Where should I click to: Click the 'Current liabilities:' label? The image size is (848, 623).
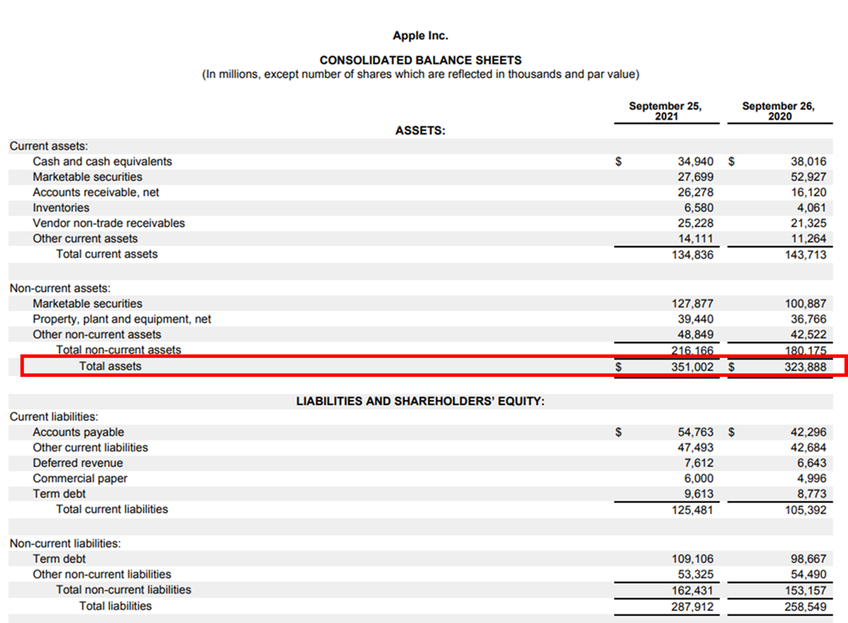tap(54, 417)
